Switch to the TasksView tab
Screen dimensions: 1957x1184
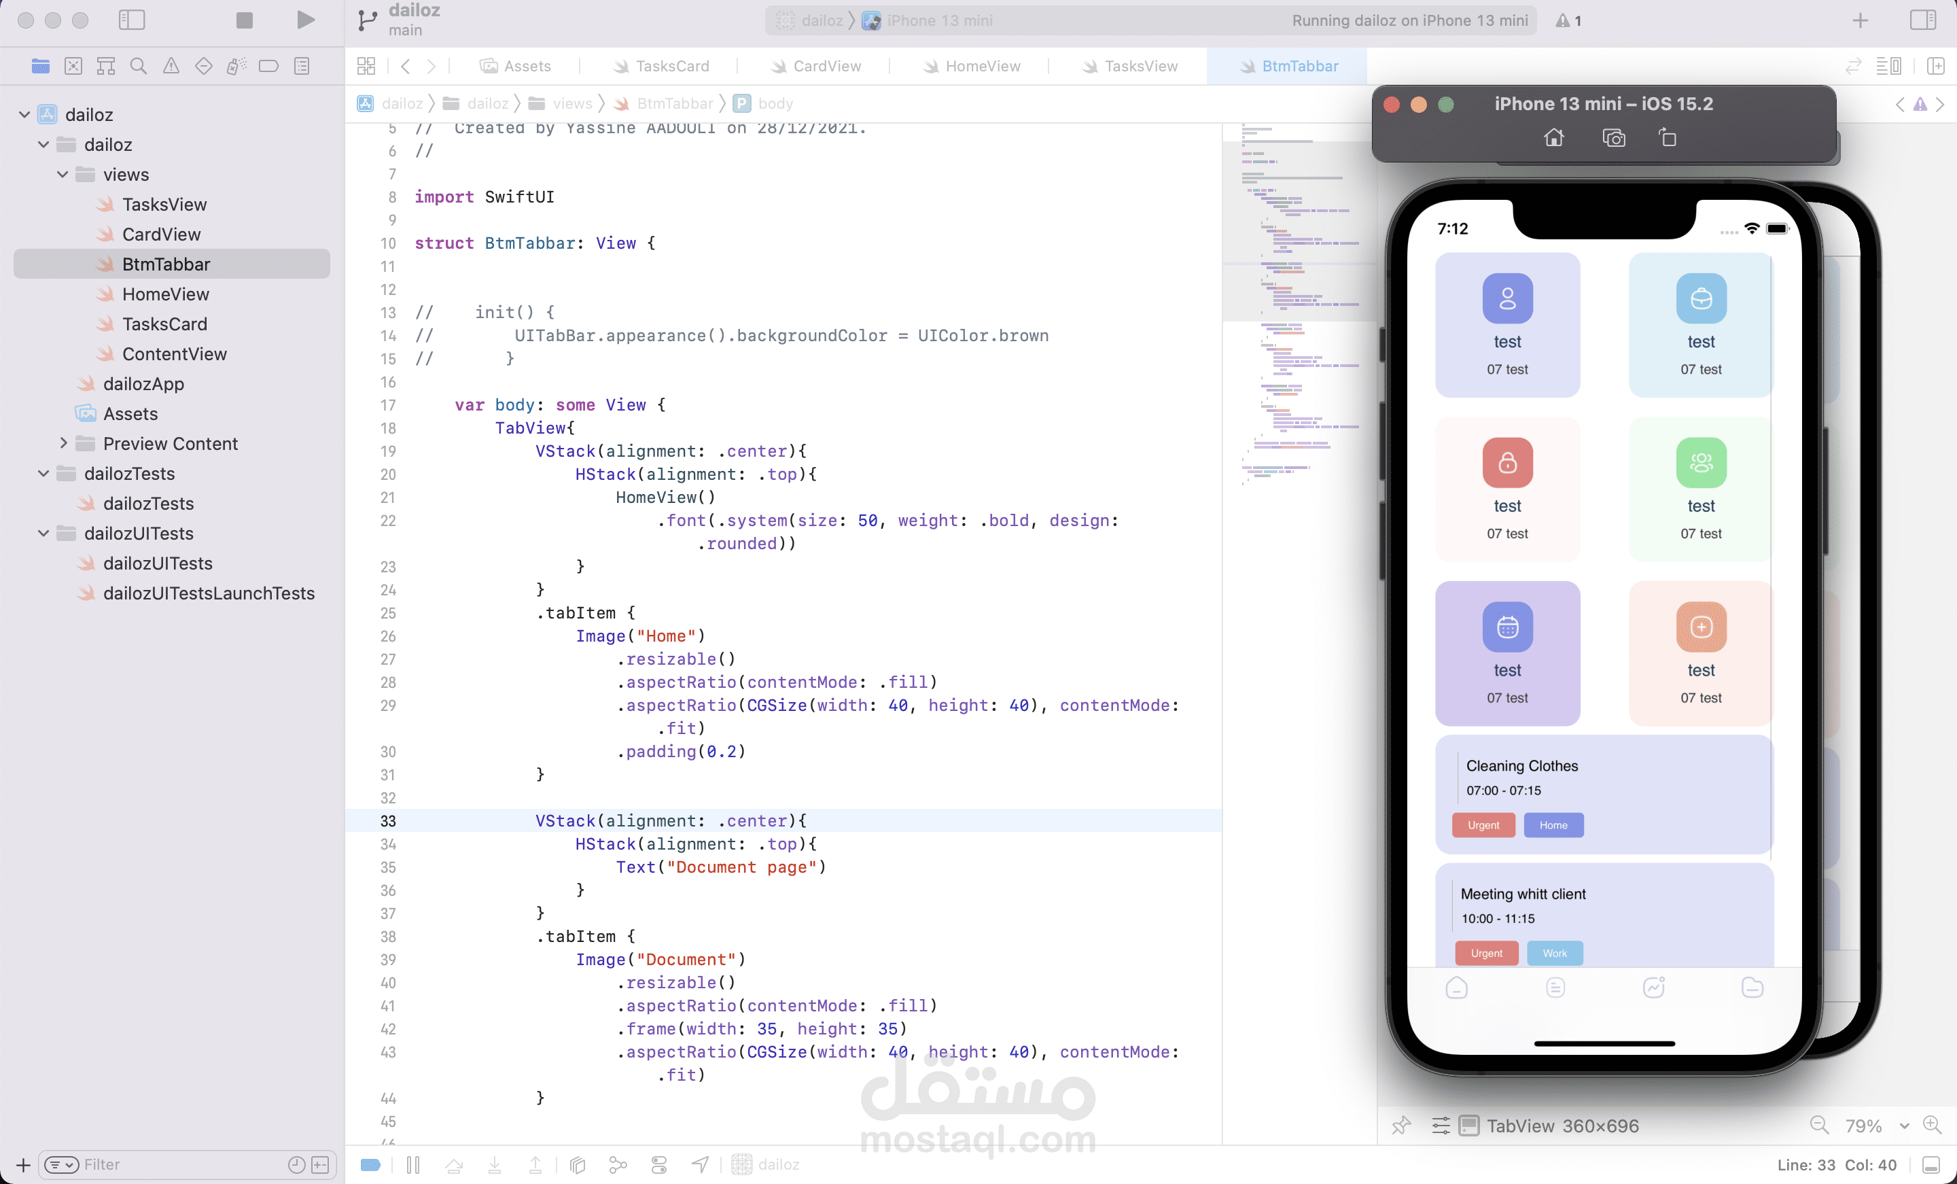(1129, 66)
